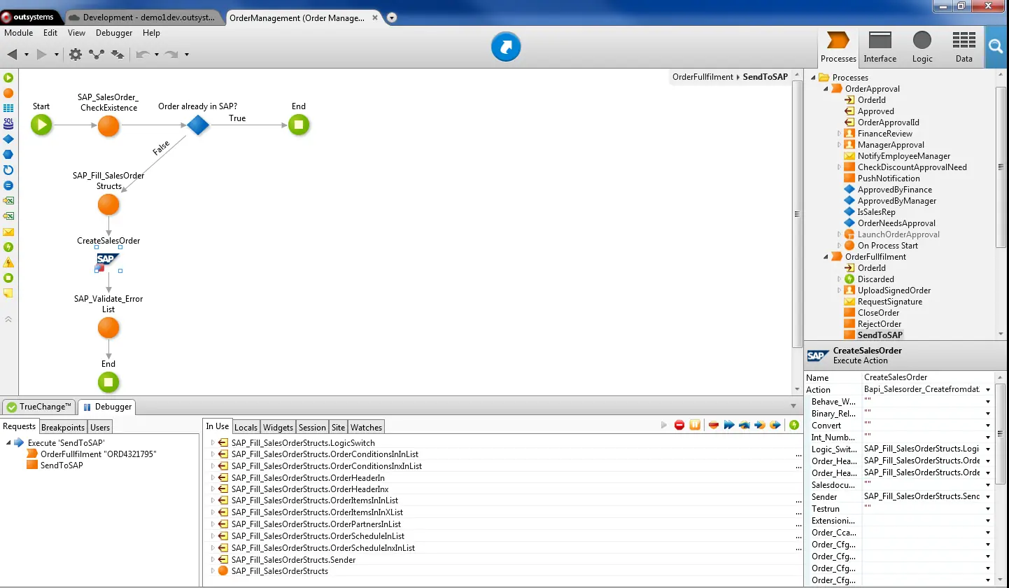Select the Switch hexagon tool in toolbox

point(8,155)
